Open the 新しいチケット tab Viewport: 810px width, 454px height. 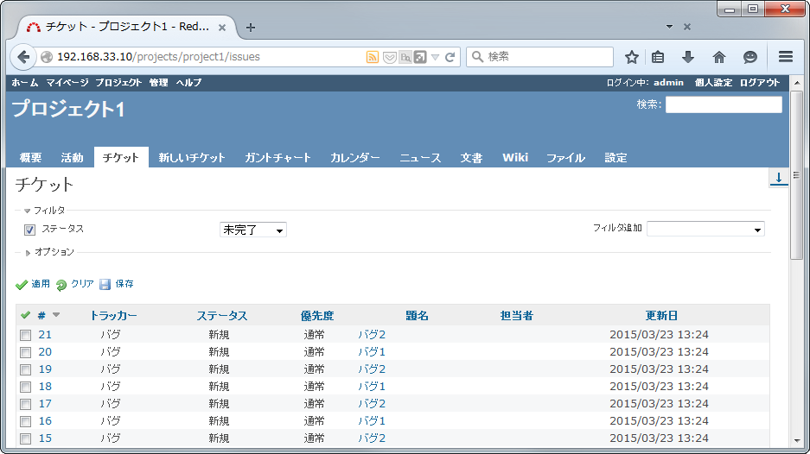tap(192, 157)
